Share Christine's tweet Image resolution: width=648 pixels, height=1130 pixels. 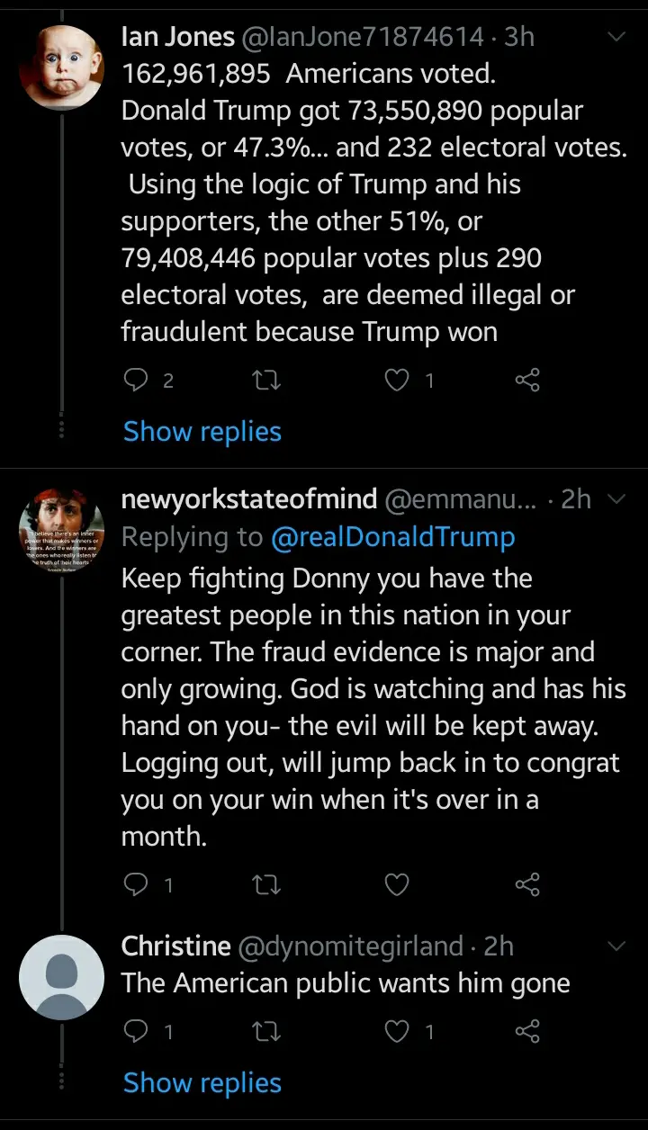pos(527,1031)
